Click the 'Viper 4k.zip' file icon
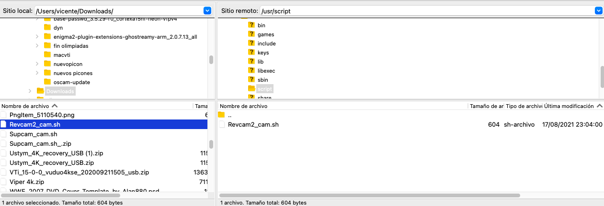 (4, 182)
